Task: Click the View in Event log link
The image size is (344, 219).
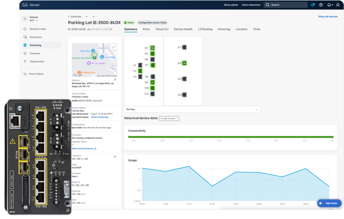Action: [x=100, y=117]
